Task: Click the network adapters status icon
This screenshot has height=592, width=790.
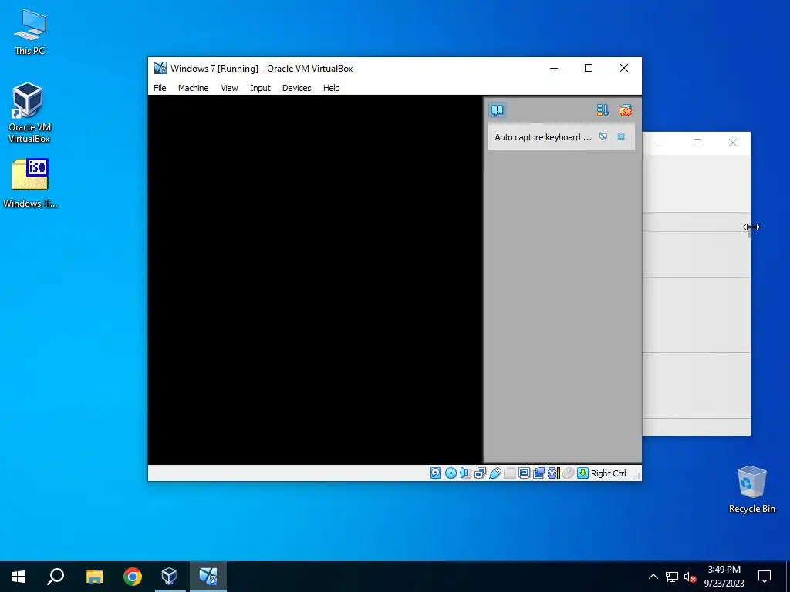Action: point(480,473)
